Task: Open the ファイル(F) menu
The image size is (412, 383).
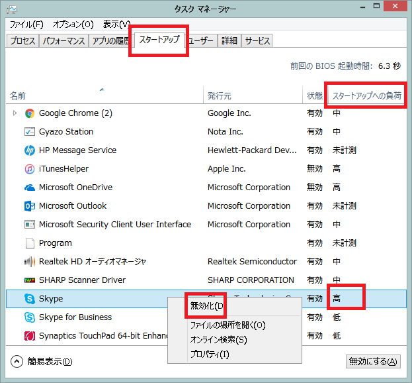Action: [26, 25]
